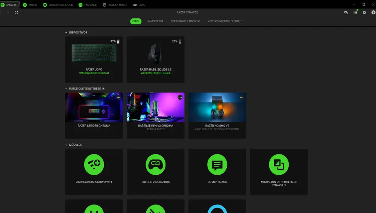Viewport: 376px width, 213px height.
Task: Select Accesos Directos Globales sub-tab
Action: (x=225, y=21)
